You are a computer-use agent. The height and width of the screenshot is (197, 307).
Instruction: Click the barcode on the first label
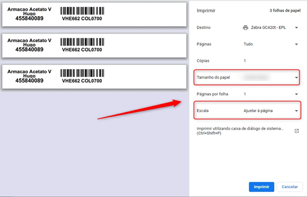(82, 11)
